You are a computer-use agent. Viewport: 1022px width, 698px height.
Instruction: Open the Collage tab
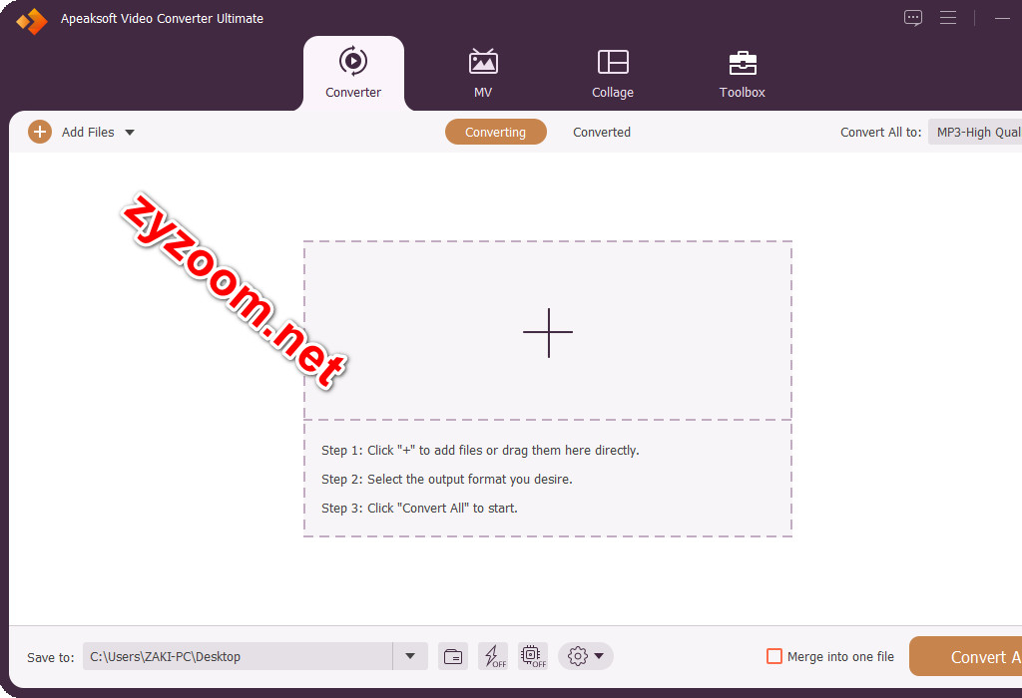point(613,73)
